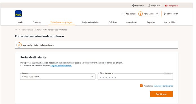Image resolution: width=196 pixels, height=104 pixels.
Task: Click the Emergencias warning triangle icon
Action: click(166, 5)
